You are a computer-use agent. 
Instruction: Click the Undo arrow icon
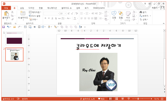(x=8, y=27)
